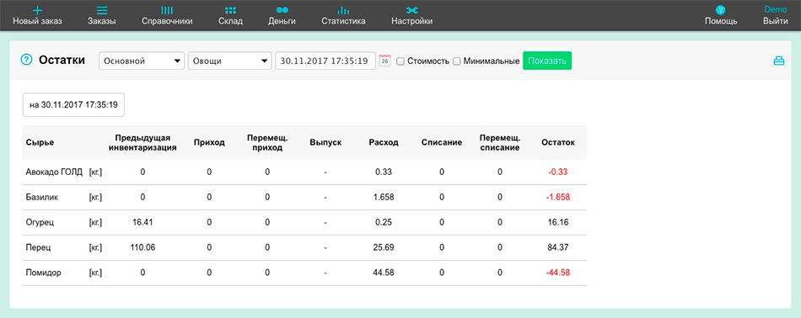The height and width of the screenshot is (318, 801).
Task: Open the Справочники menu
Action: click(167, 21)
